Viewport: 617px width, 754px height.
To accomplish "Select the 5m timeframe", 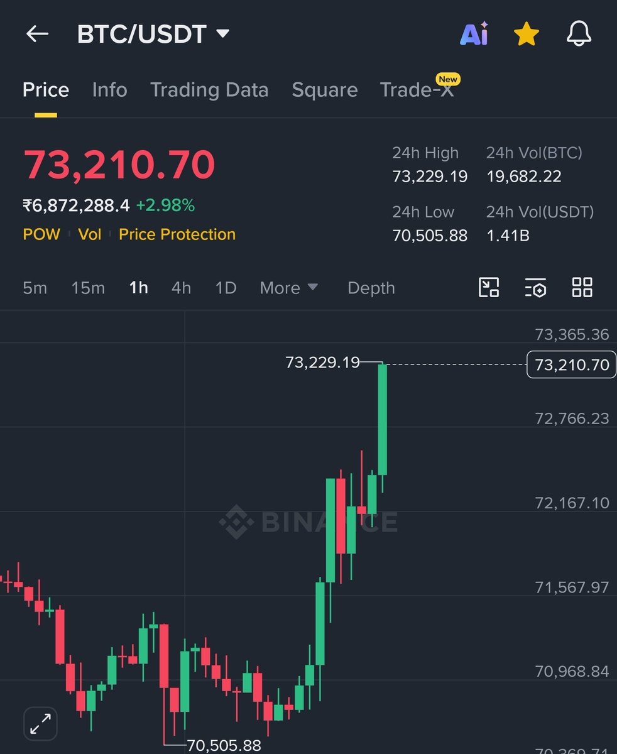I will click(35, 288).
